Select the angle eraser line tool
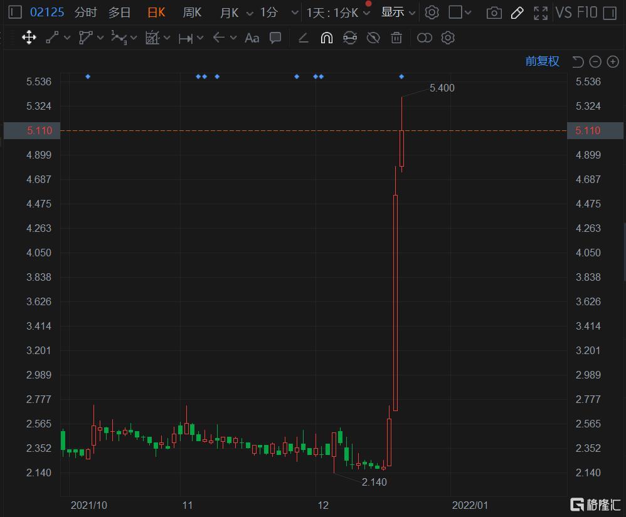 (304, 38)
